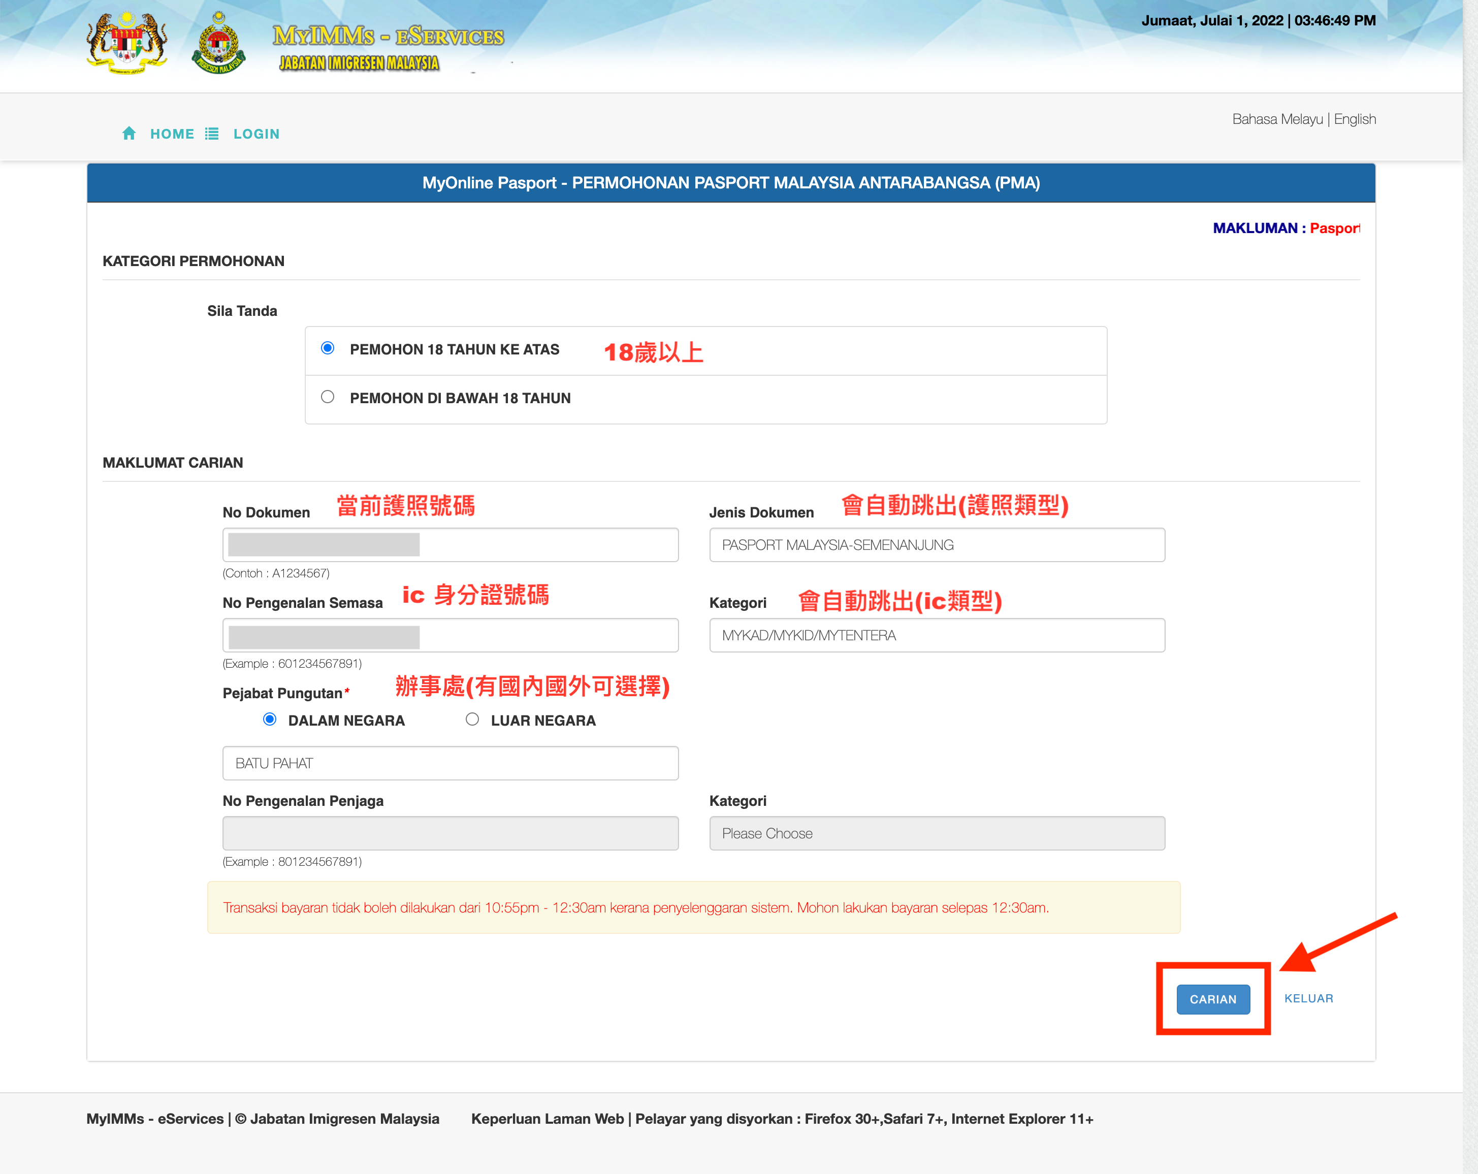Screen dimensions: 1478x1174
Task: Click the Imigresen Malaysia emblem logo
Action: (219, 44)
